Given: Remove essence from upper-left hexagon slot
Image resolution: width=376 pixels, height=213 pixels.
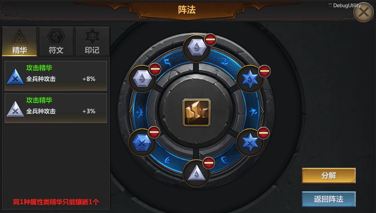Looking at the screenshot, I should pyautogui.click(x=155, y=69).
